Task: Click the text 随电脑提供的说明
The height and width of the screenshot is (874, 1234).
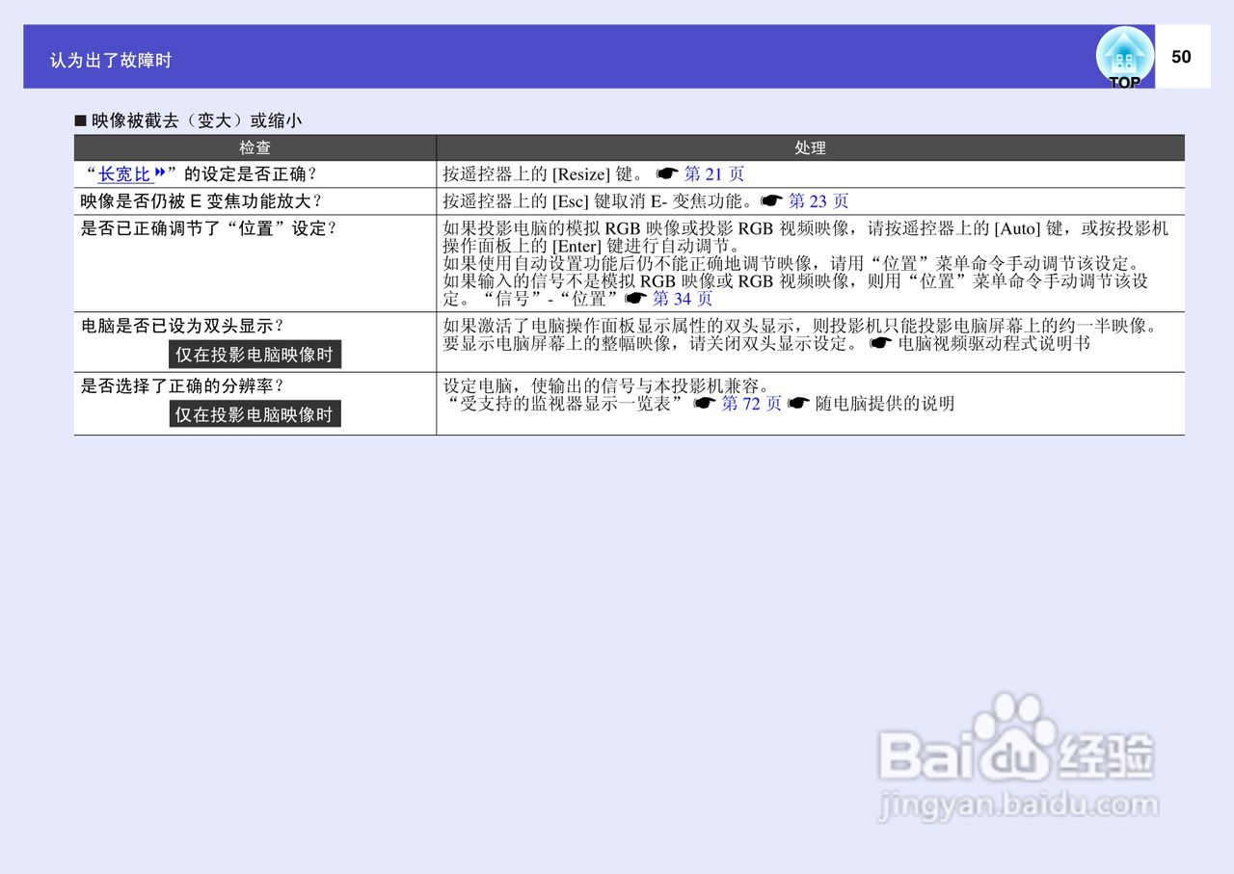Action: click(885, 403)
